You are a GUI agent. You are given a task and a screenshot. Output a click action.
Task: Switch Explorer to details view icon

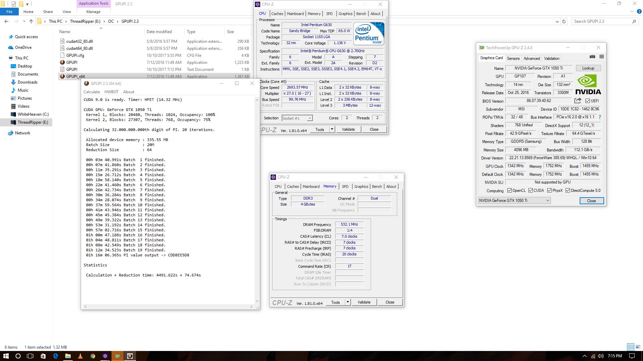click(x=631, y=347)
